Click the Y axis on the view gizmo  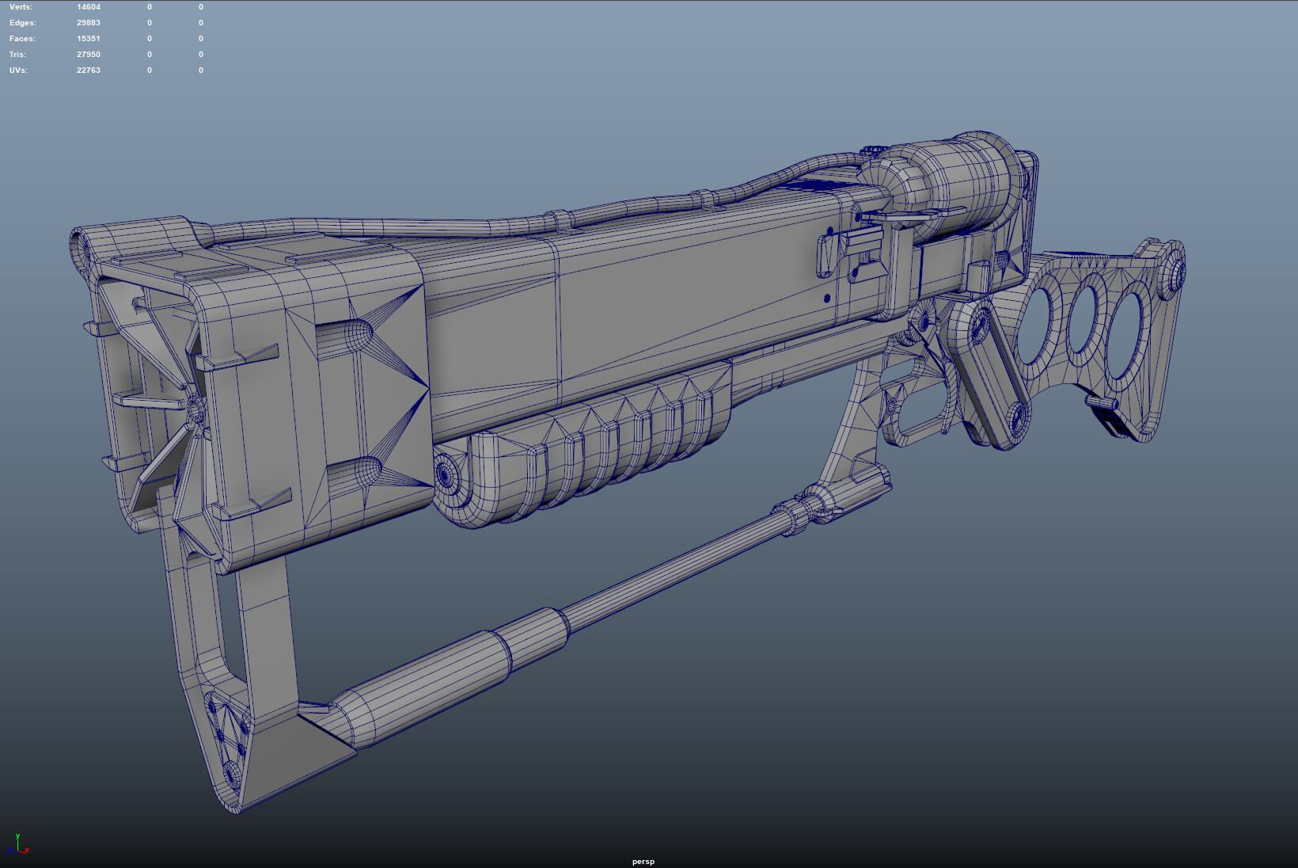17,836
